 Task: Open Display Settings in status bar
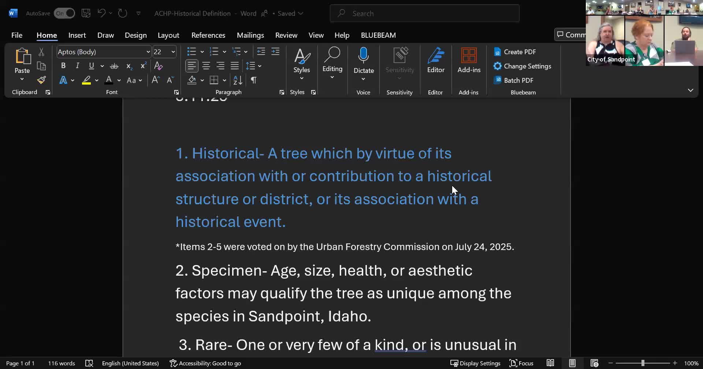[x=475, y=363]
